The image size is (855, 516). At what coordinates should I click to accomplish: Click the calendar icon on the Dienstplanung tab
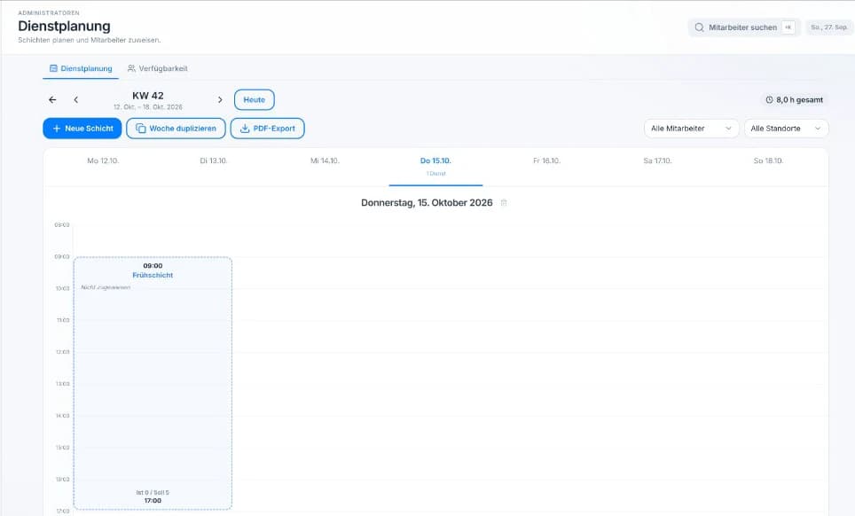point(53,68)
